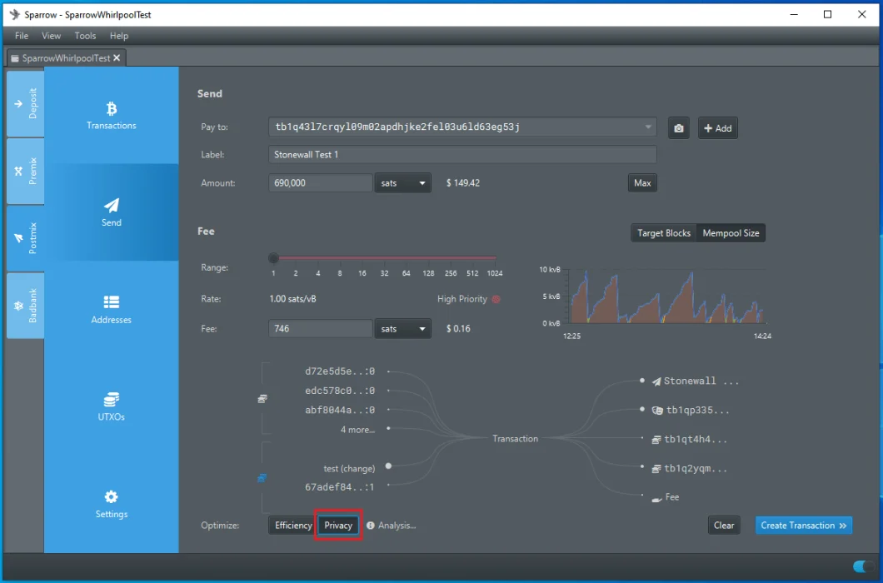Switch to the Deposit wallet tab
The width and height of the screenshot is (883, 583).
pyautogui.click(x=25, y=103)
